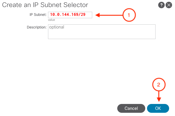The width and height of the screenshot is (175, 116).
Task: Click into the Description text area
Action: (102, 32)
